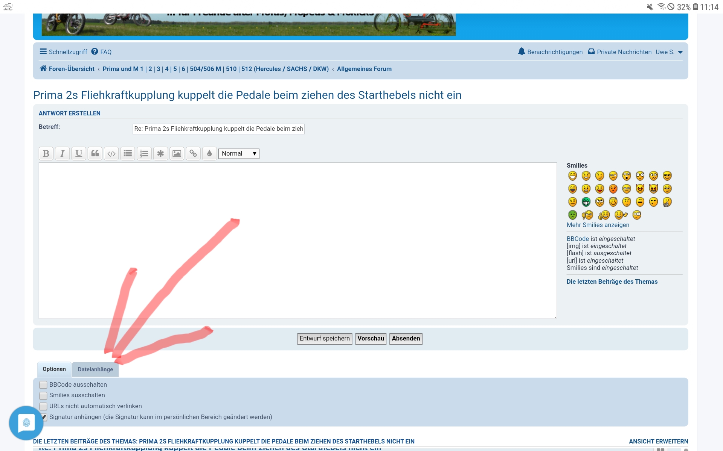Insert an image via image icon
The width and height of the screenshot is (723, 451).
[177, 154]
